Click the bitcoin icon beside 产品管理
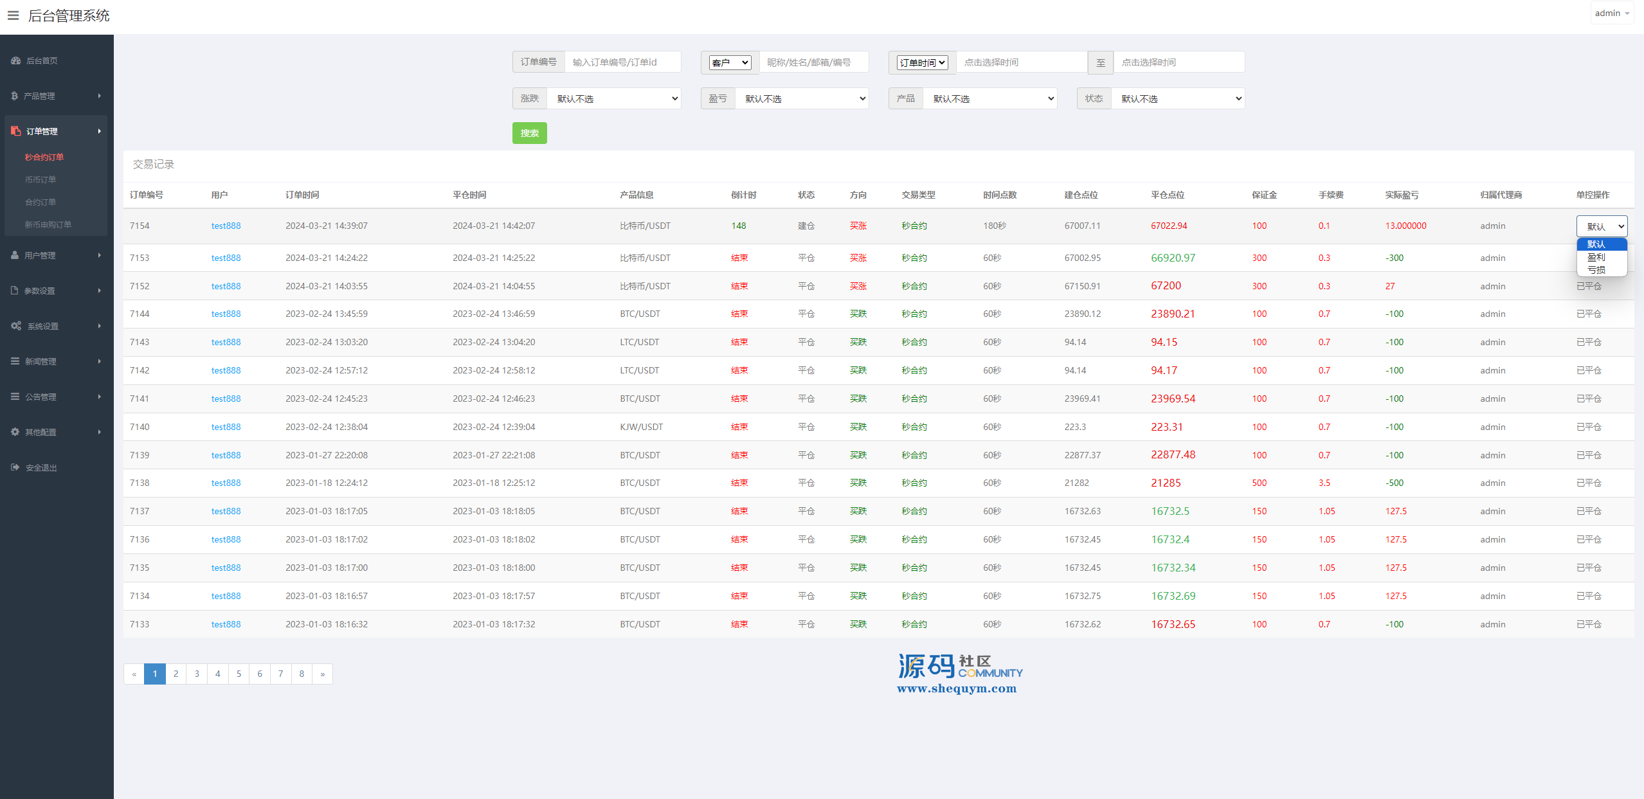Image resolution: width=1644 pixels, height=799 pixels. [x=15, y=96]
